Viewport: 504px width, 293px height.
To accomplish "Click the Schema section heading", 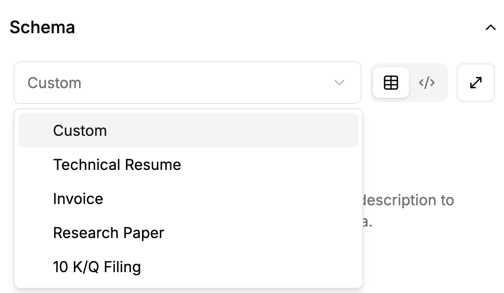I will coord(42,27).
